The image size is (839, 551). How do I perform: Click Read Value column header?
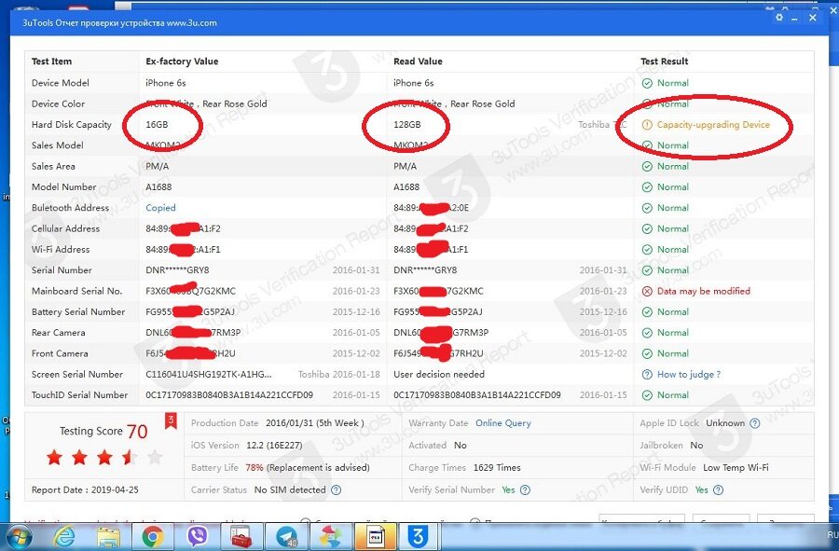(x=418, y=62)
